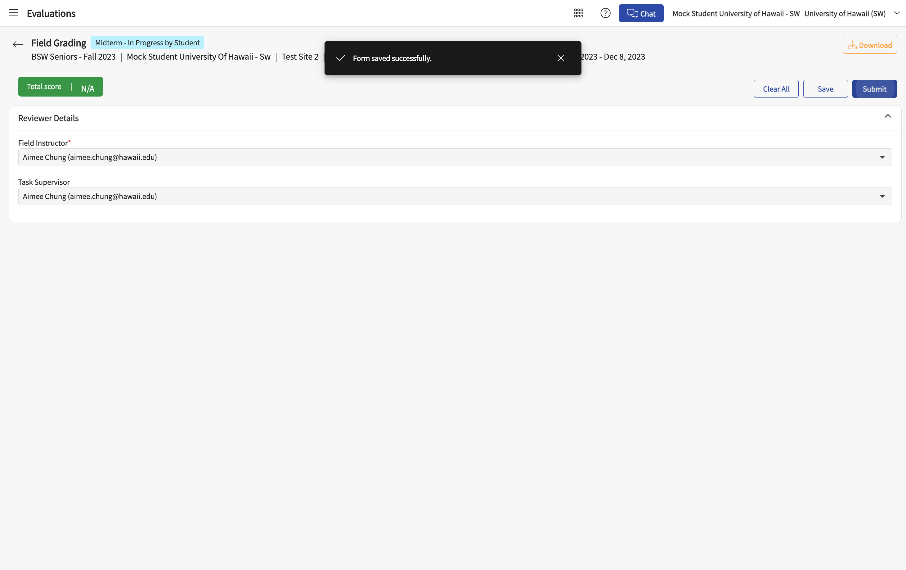Click 'Mock Student University of Hawaii - SW' user name
The width and height of the screenshot is (906, 570).
click(x=736, y=14)
